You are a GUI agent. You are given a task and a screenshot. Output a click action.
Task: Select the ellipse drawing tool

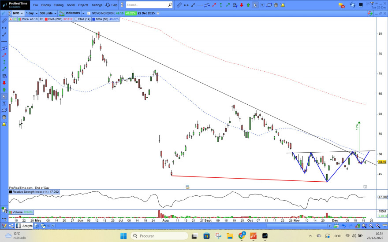[x=269, y=5]
